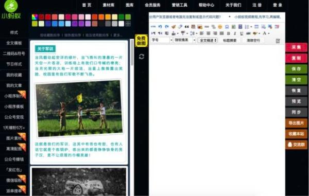Open the 首页 nav item
The image size is (309, 196).
point(87,5)
